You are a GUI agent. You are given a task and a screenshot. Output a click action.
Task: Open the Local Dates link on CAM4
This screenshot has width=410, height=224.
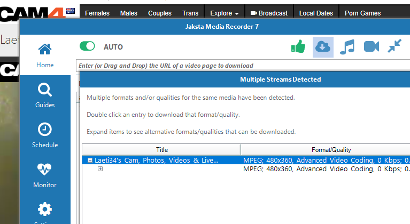(316, 13)
